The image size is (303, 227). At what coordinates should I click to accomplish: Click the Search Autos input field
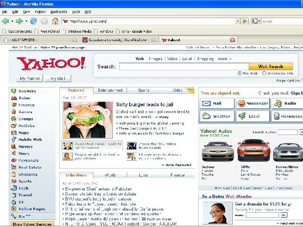pyautogui.click(x=288, y=132)
